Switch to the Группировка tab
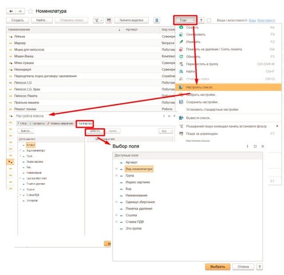Image resolution: width=284 pixels, height=275 pixels. coord(84,123)
